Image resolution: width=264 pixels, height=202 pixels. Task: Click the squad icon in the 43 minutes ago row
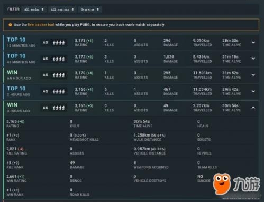tap(59, 59)
